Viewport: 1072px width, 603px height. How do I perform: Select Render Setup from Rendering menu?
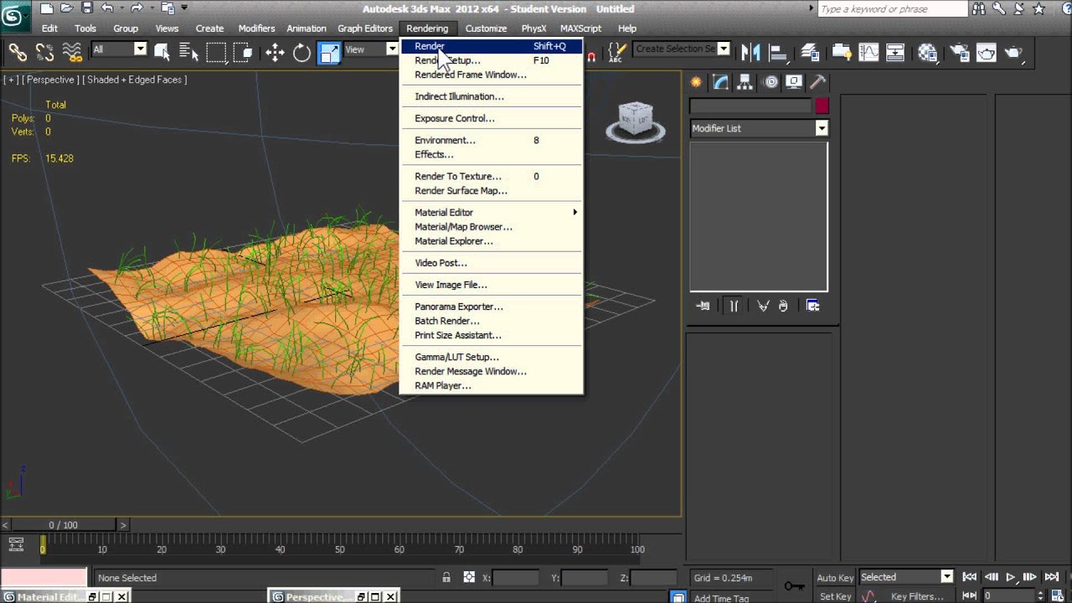coord(491,60)
